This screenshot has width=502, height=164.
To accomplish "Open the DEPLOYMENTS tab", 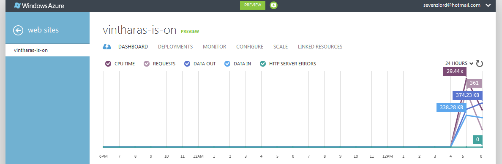I will (x=175, y=47).
